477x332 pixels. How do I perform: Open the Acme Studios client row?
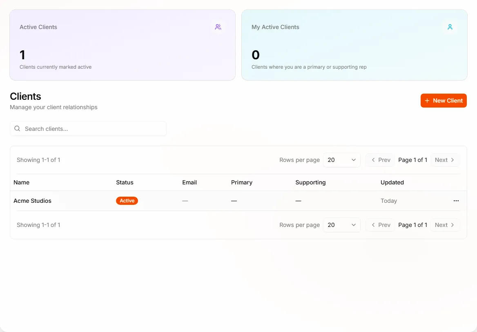[238, 201]
